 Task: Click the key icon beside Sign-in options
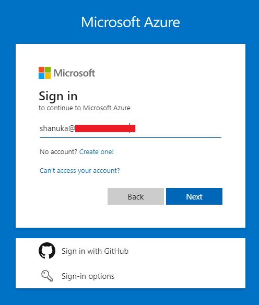tap(47, 276)
